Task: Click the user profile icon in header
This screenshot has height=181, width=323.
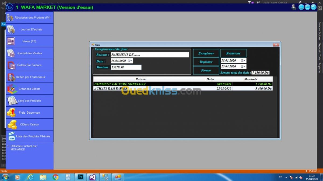Action: [x=293, y=7]
